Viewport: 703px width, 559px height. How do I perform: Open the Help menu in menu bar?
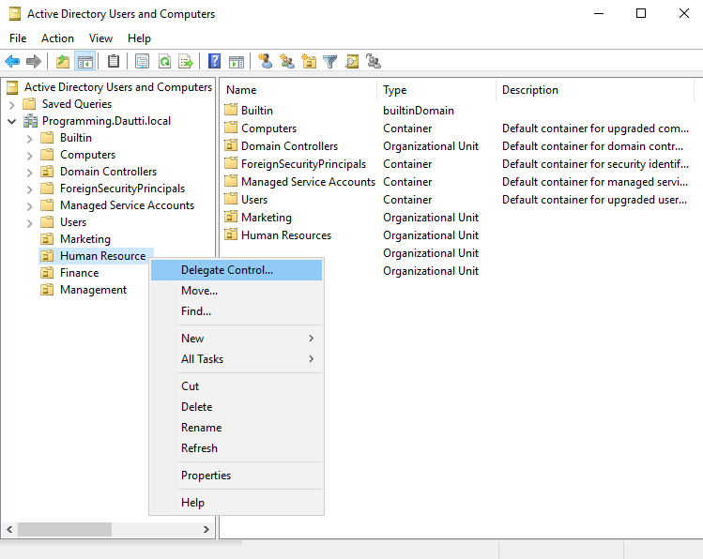[139, 38]
